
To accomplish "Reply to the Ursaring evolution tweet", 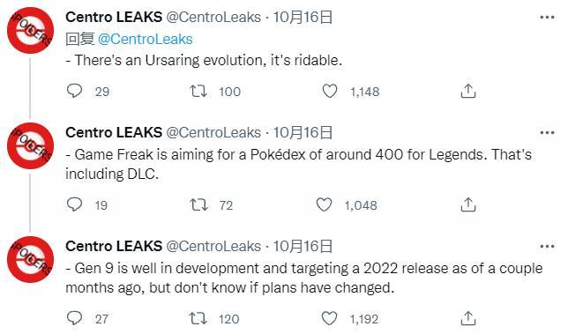I will tap(75, 91).
